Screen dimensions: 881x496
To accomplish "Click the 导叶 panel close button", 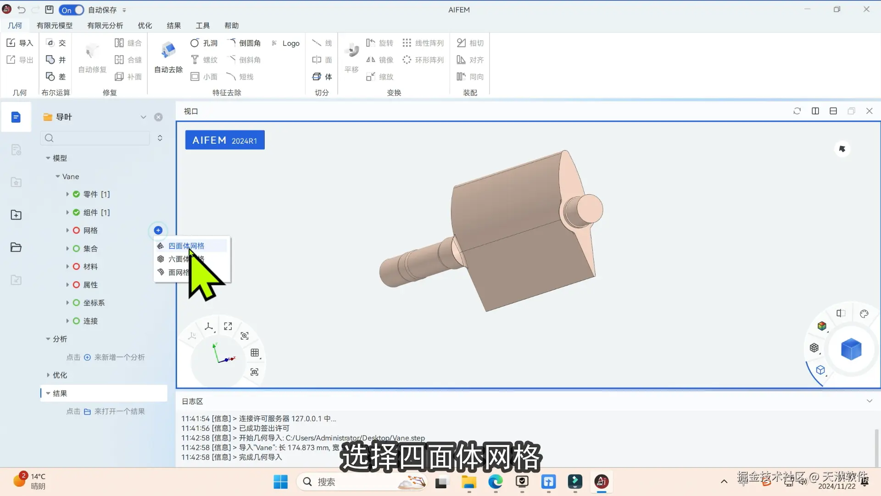I will pos(158,117).
